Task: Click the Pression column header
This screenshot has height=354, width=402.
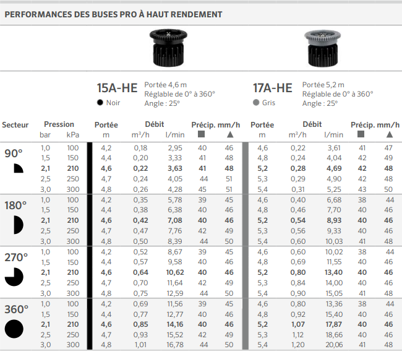Action: [x=59, y=124]
